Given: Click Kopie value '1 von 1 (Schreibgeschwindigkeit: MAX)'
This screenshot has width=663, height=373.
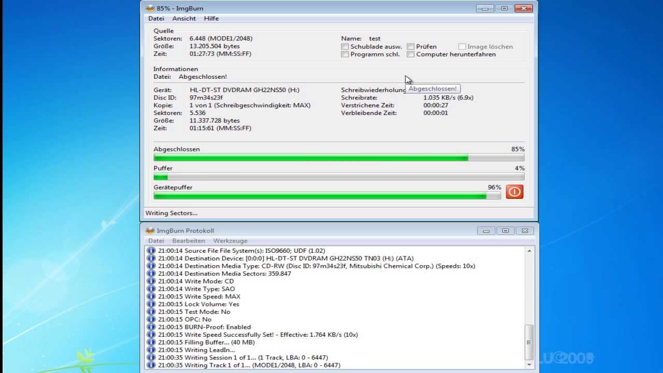Looking at the screenshot, I should click(x=250, y=105).
